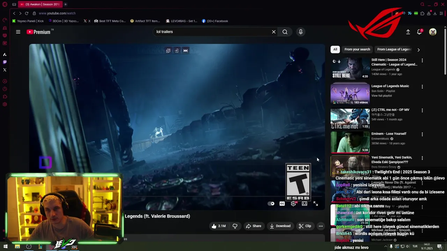
Task: Open options for 'Eminem - Lose Yourself'
Action: [x=422, y=134]
